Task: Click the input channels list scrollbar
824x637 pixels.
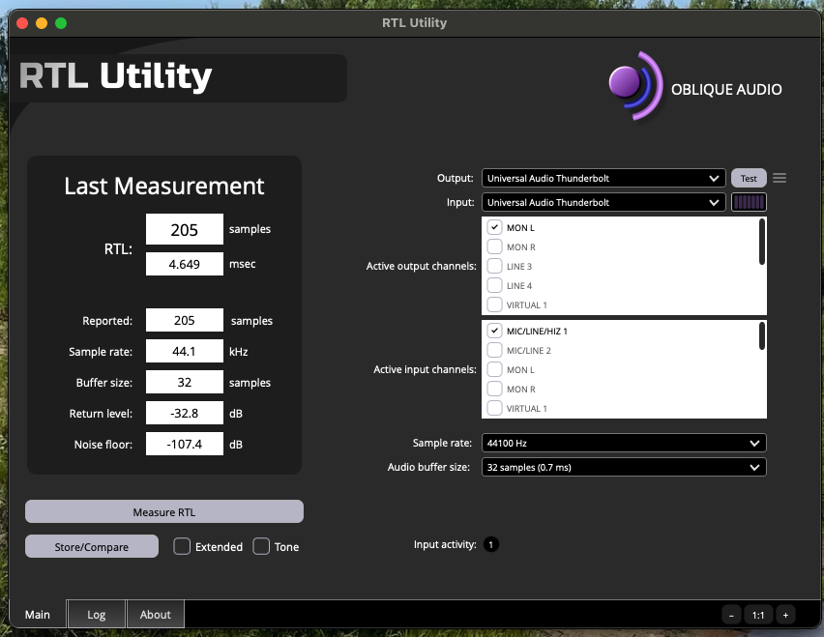Action: (x=762, y=336)
